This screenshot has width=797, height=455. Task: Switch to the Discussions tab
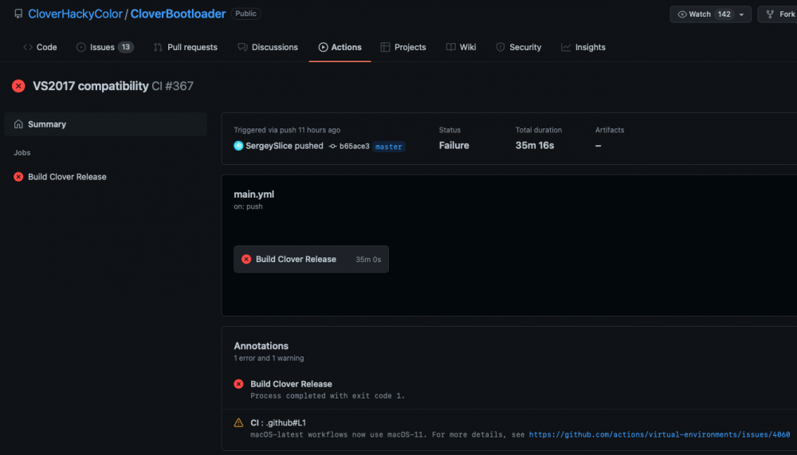(x=268, y=47)
